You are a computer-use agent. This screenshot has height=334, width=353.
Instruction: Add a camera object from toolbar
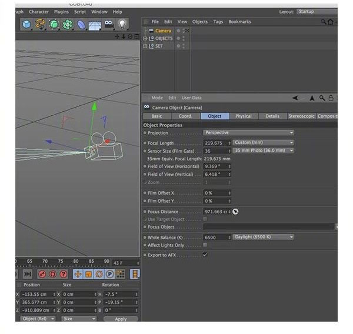tap(108, 24)
